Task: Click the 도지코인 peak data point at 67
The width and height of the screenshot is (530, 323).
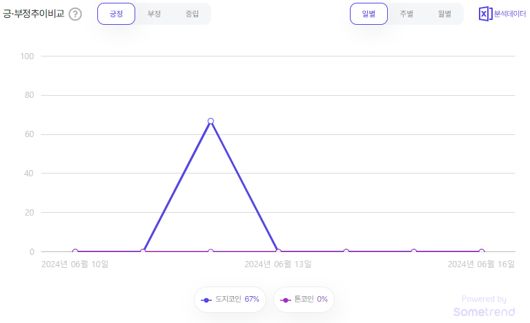Action: coord(210,121)
